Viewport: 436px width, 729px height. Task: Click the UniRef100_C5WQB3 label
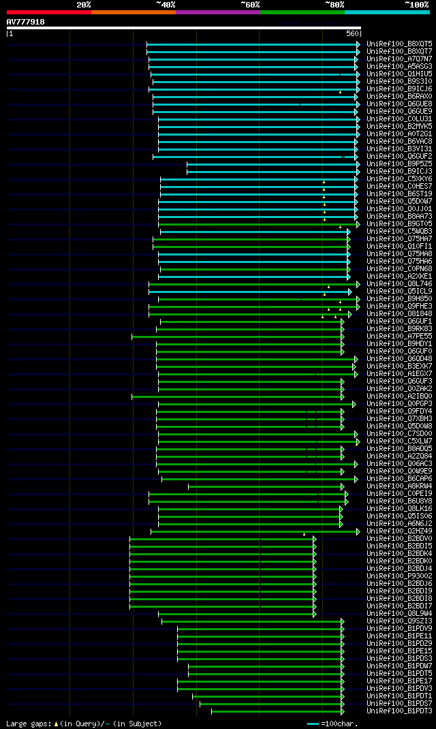pyautogui.click(x=399, y=231)
